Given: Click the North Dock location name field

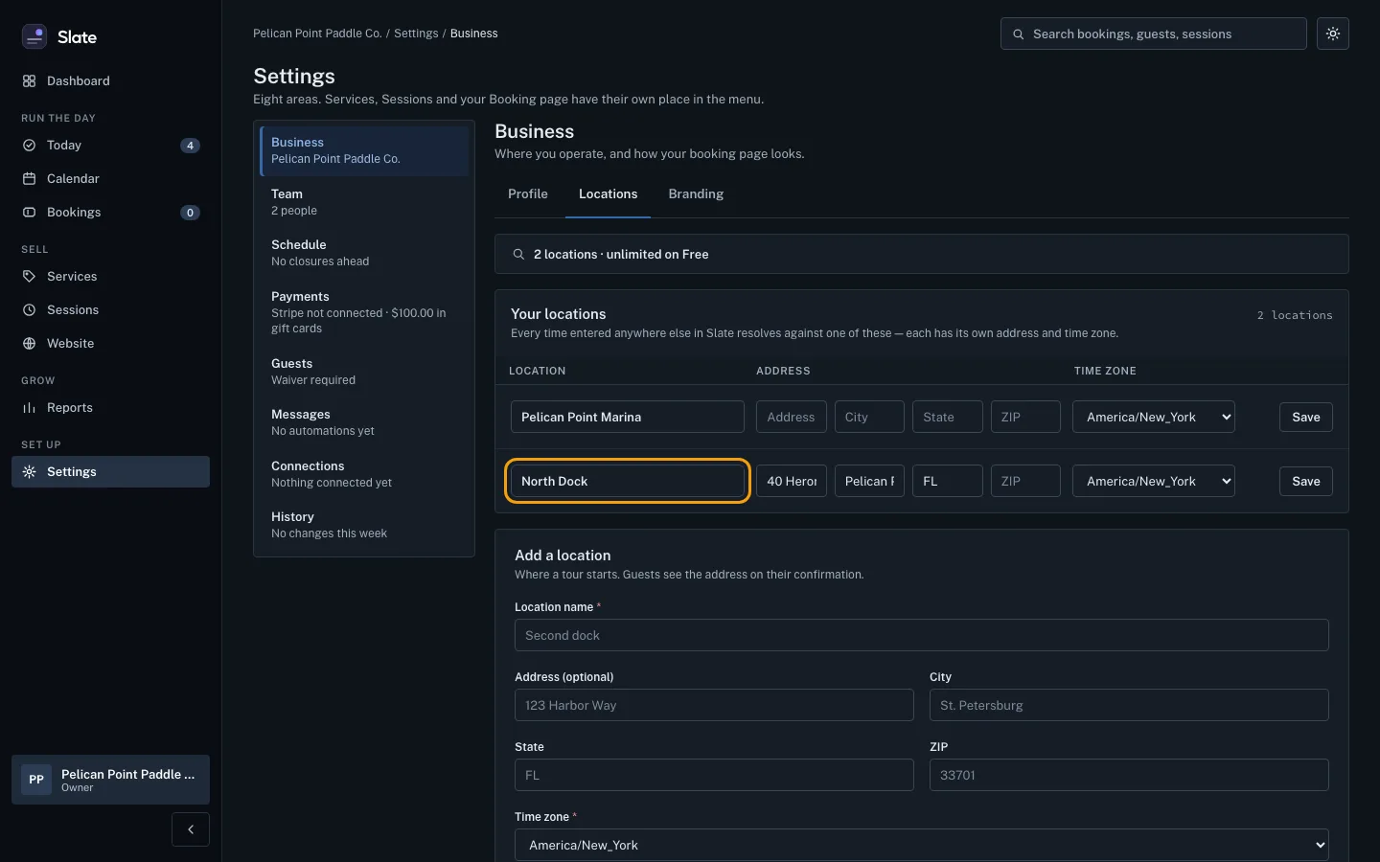Looking at the screenshot, I should click(628, 481).
